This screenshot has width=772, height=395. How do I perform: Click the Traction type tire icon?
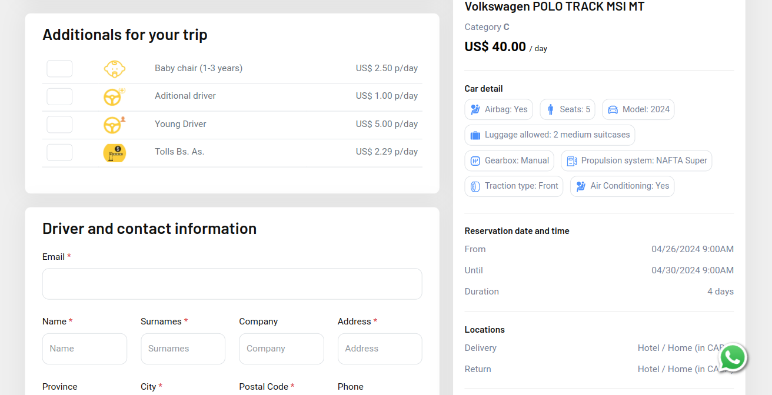[x=475, y=186]
